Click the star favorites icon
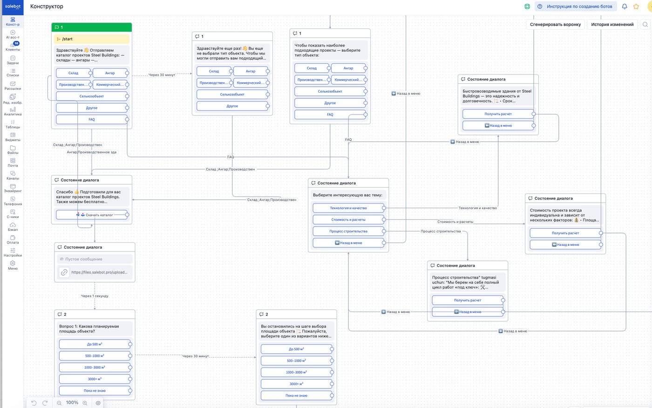652x408 pixels. point(636,7)
